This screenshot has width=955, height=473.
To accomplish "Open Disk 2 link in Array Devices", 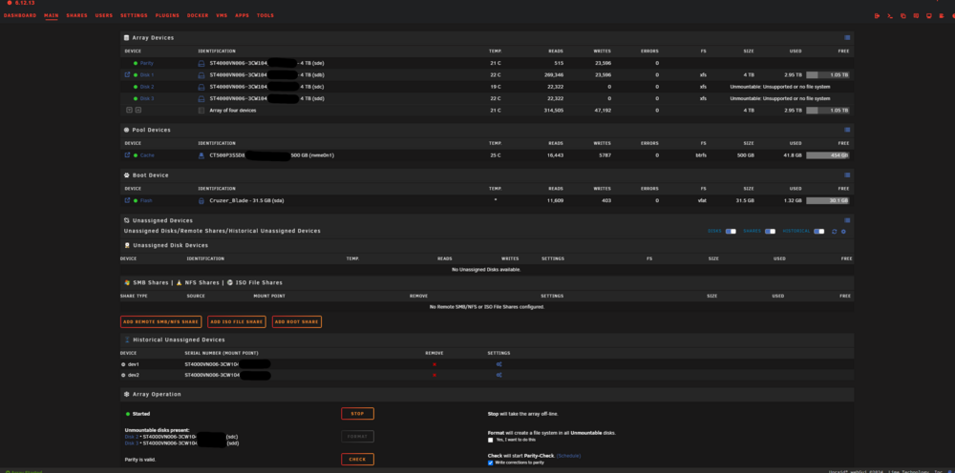I will (x=147, y=87).
